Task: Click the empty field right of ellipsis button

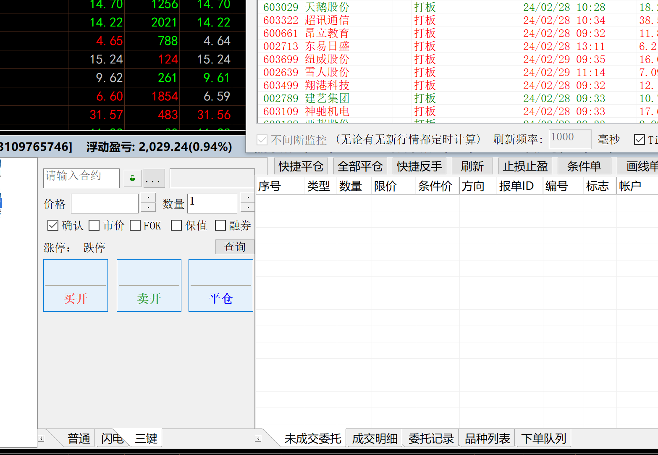Action: coord(212,178)
